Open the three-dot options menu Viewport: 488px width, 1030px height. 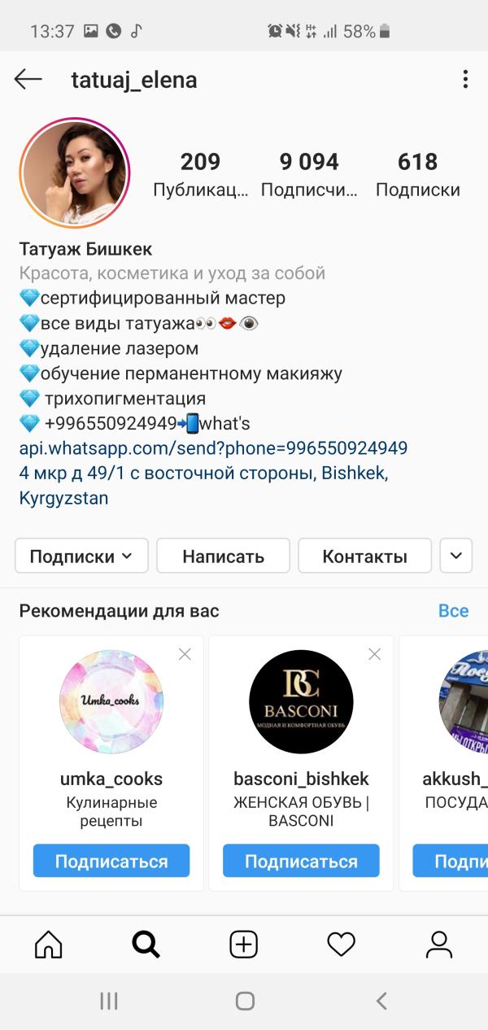coord(465,79)
